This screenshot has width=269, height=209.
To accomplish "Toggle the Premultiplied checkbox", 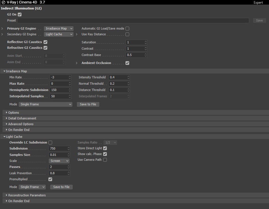I will click(x=50, y=179).
